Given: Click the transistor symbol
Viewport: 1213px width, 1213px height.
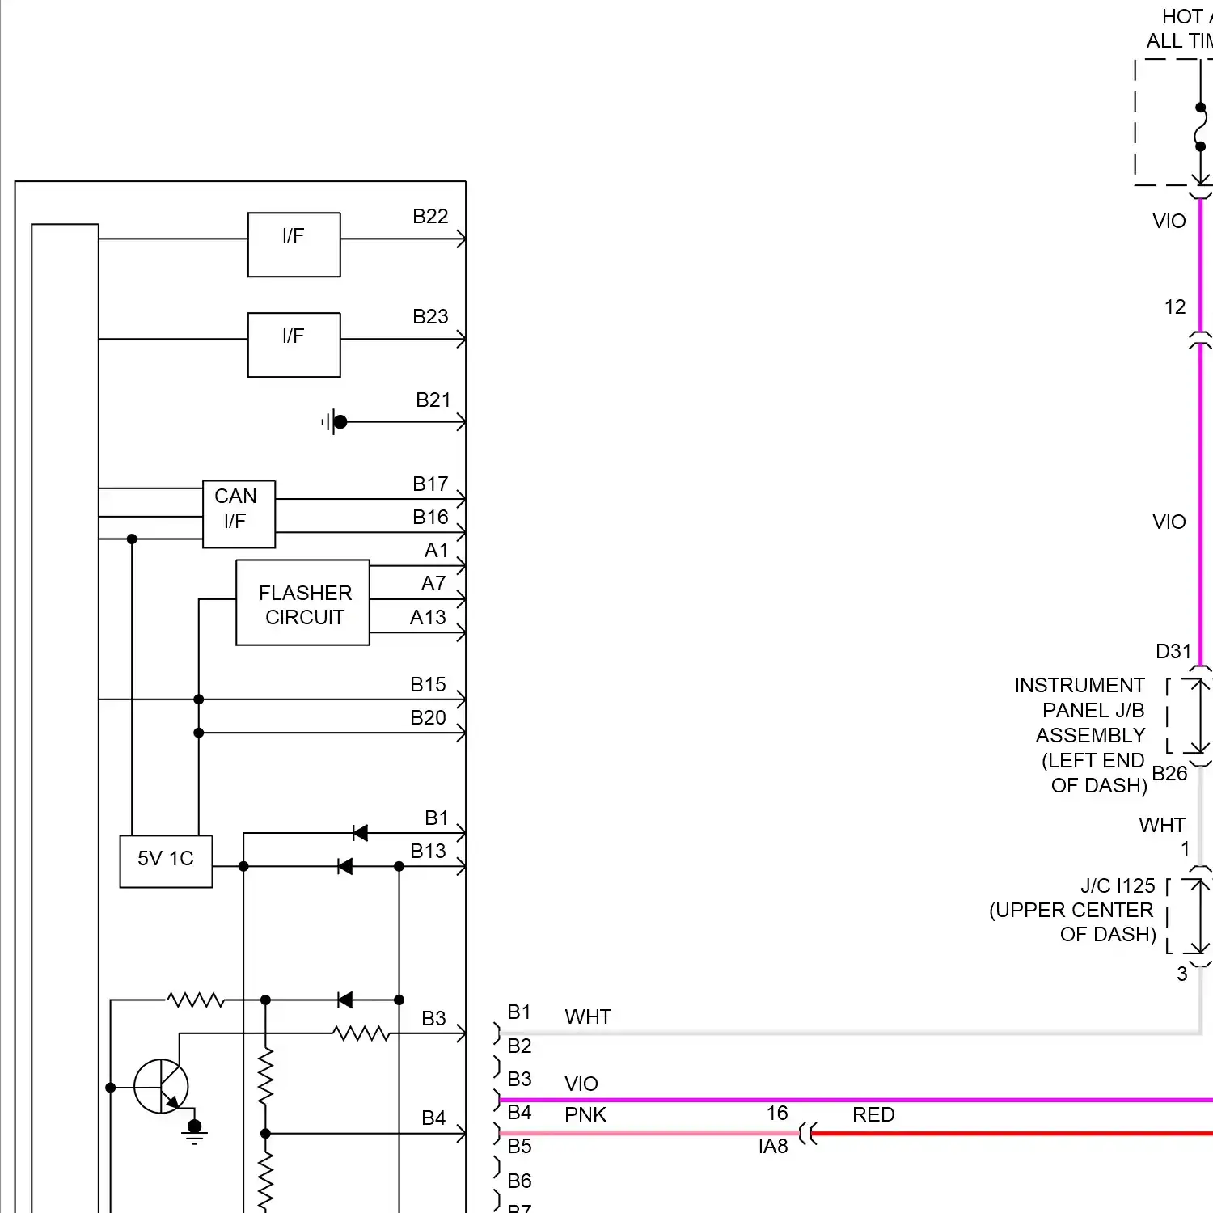Looking at the screenshot, I should 161,1086.
